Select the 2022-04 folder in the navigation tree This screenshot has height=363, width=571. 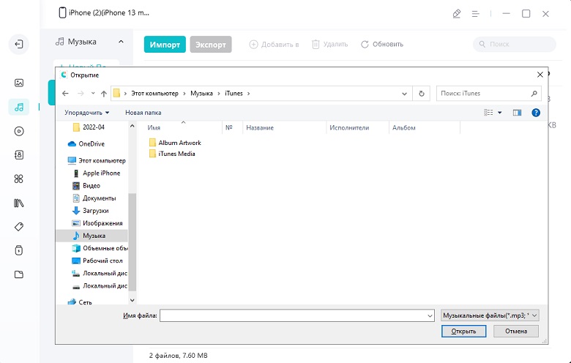[89, 127]
